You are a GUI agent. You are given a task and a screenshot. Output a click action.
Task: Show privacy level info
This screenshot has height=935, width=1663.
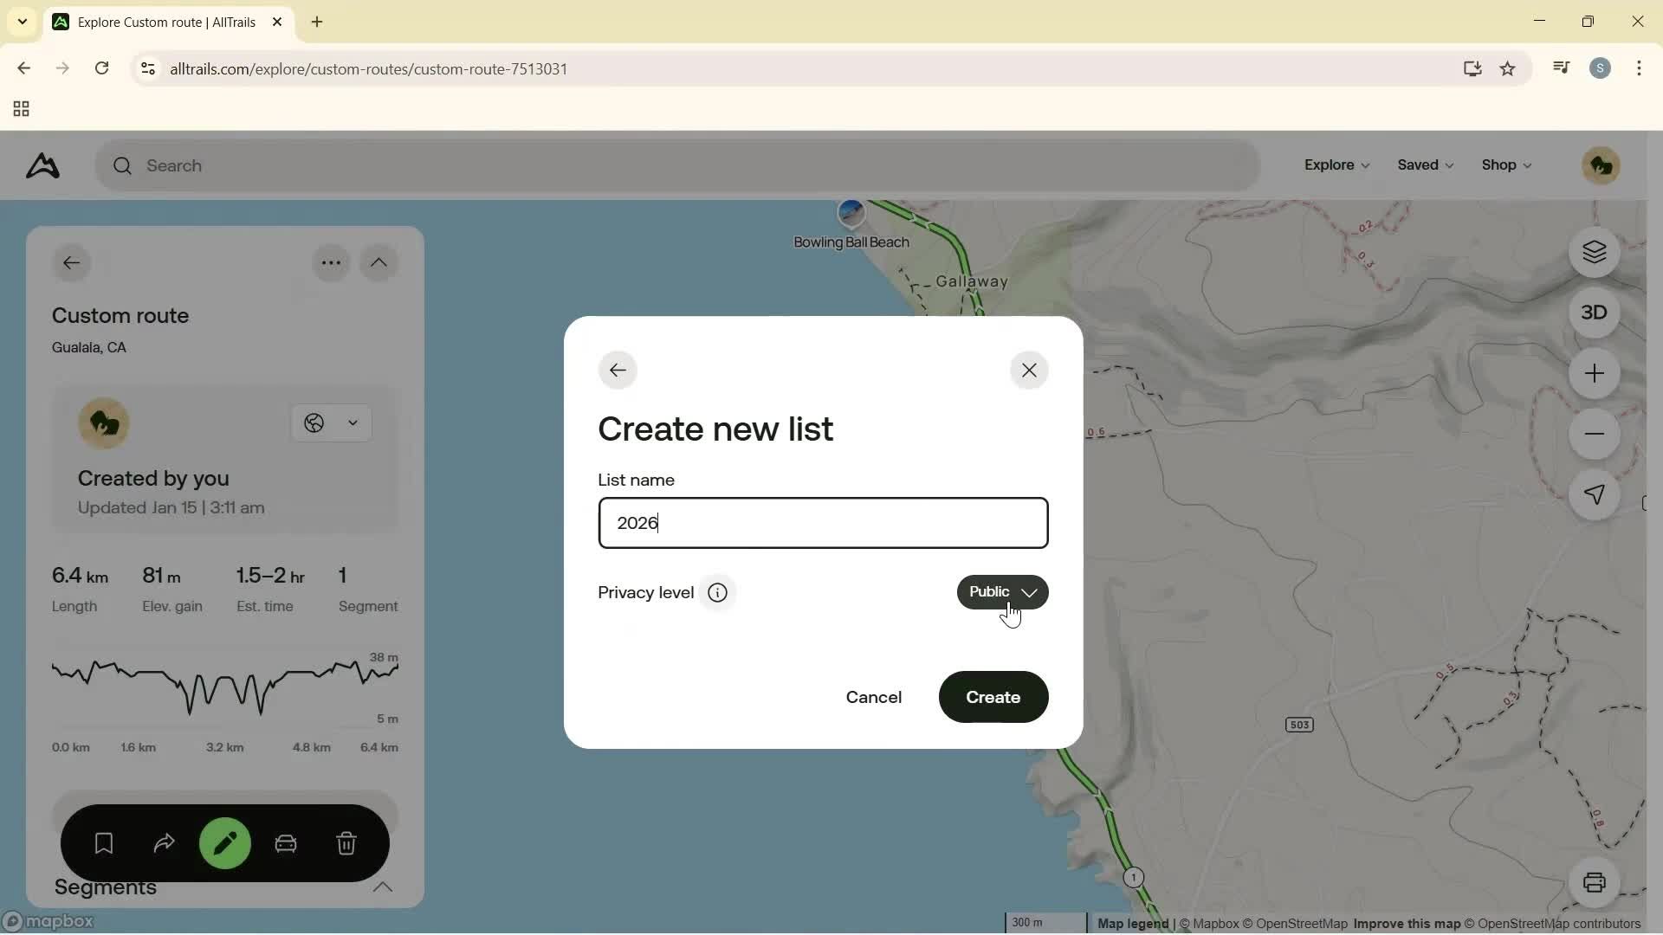tap(717, 592)
